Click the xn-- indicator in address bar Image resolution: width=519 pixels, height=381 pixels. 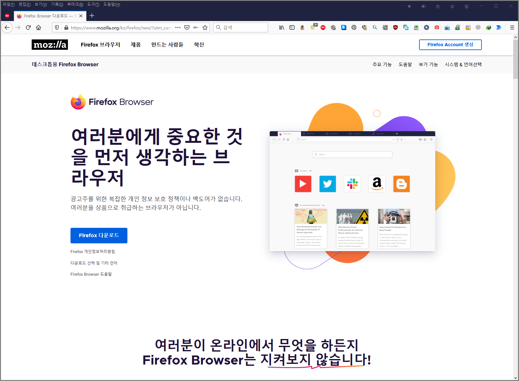196,27
